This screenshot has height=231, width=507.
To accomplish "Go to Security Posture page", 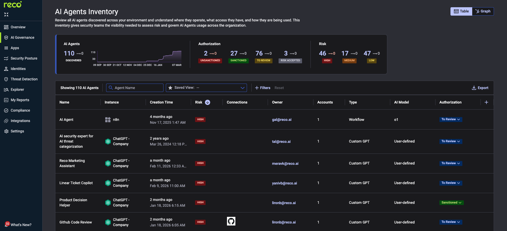I will point(24,58).
